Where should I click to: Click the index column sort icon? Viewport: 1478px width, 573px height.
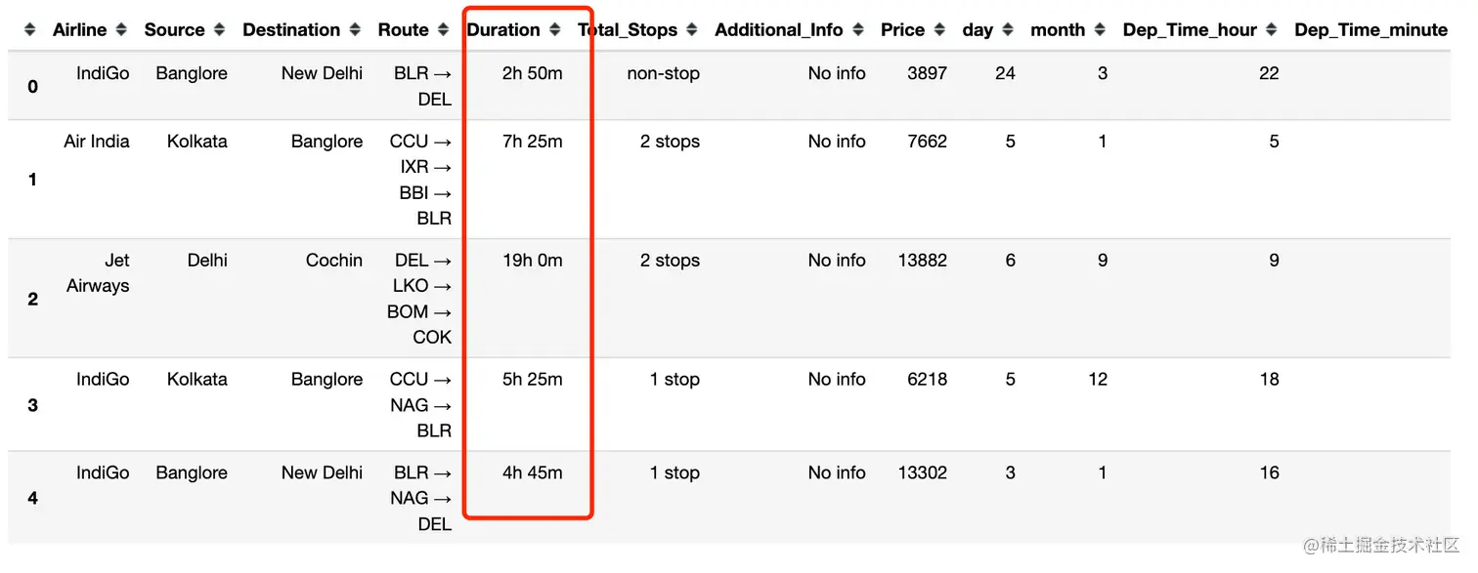(29, 30)
